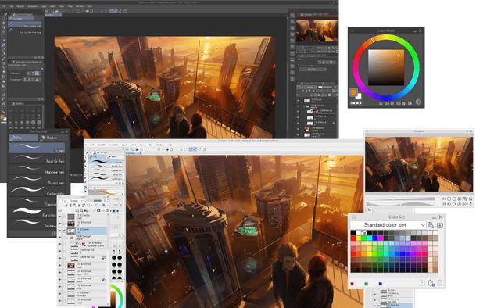Click the delete color trash icon in Color Set
This screenshot has height=308, width=483.
440,283
